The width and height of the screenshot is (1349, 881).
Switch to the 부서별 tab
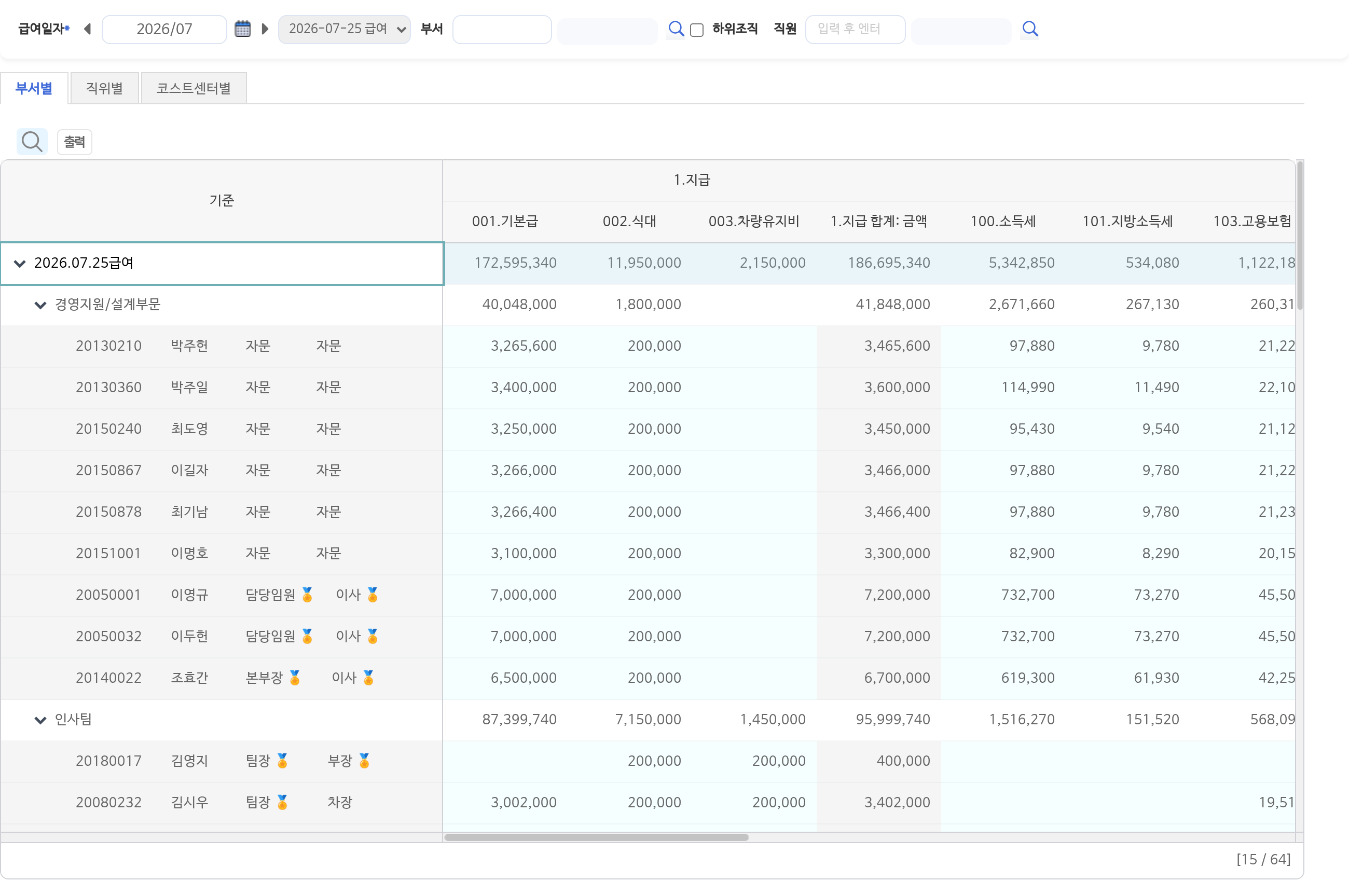click(x=34, y=88)
